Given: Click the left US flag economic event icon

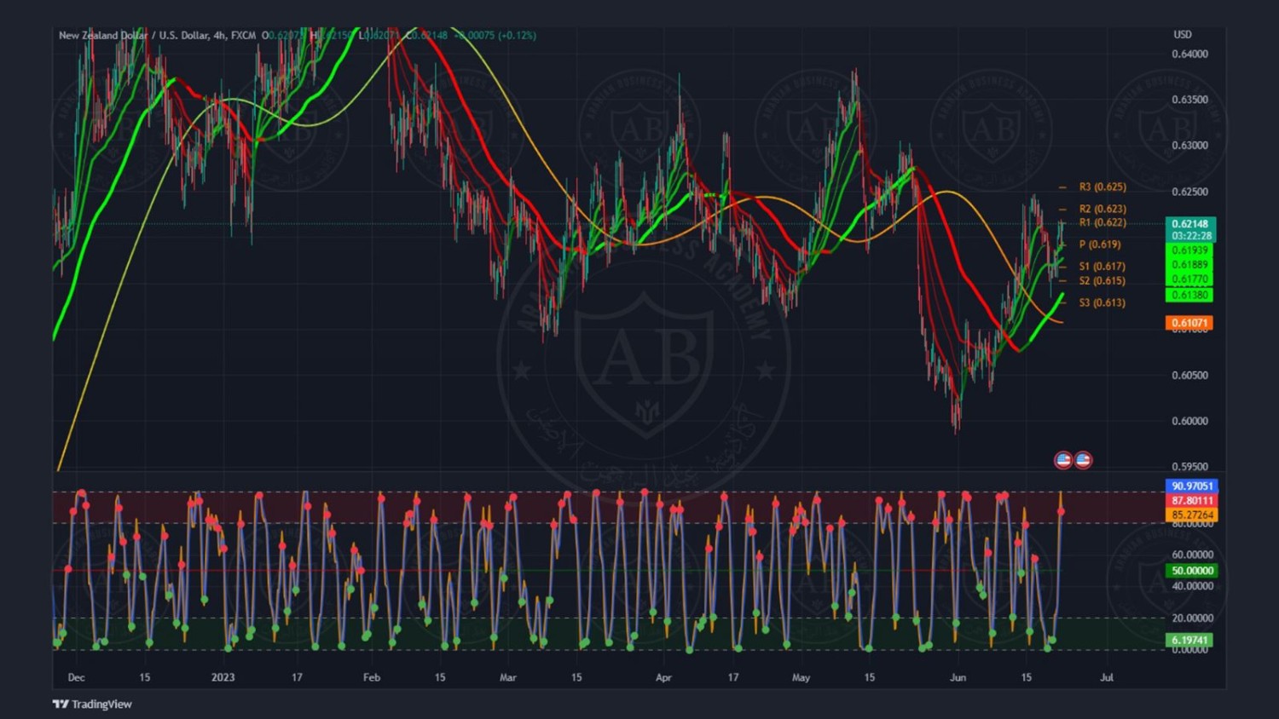Looking at the screenshot, I should point(1062,460).
